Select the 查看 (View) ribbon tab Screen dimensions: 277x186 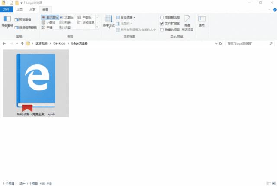point(45,10)
